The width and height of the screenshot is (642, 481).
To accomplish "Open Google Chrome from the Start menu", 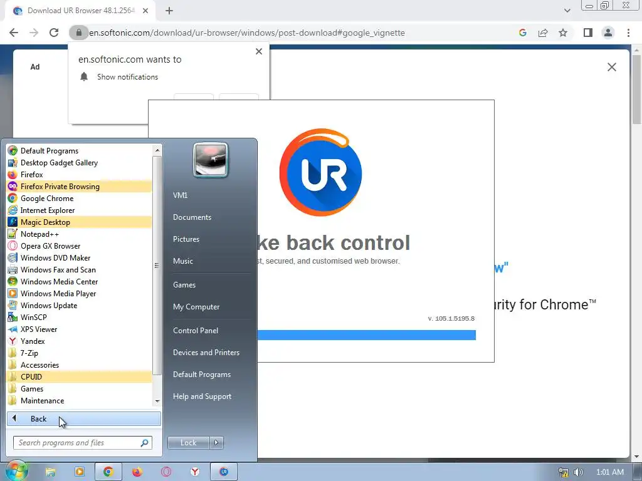I will (80, 199).
